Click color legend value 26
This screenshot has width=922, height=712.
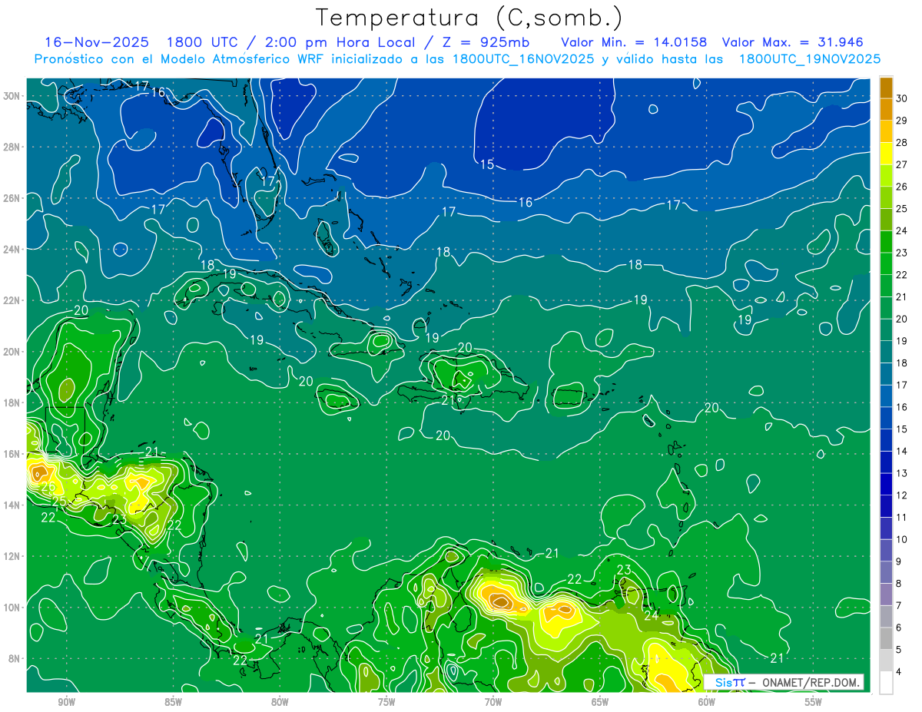[x=902, y=187]
